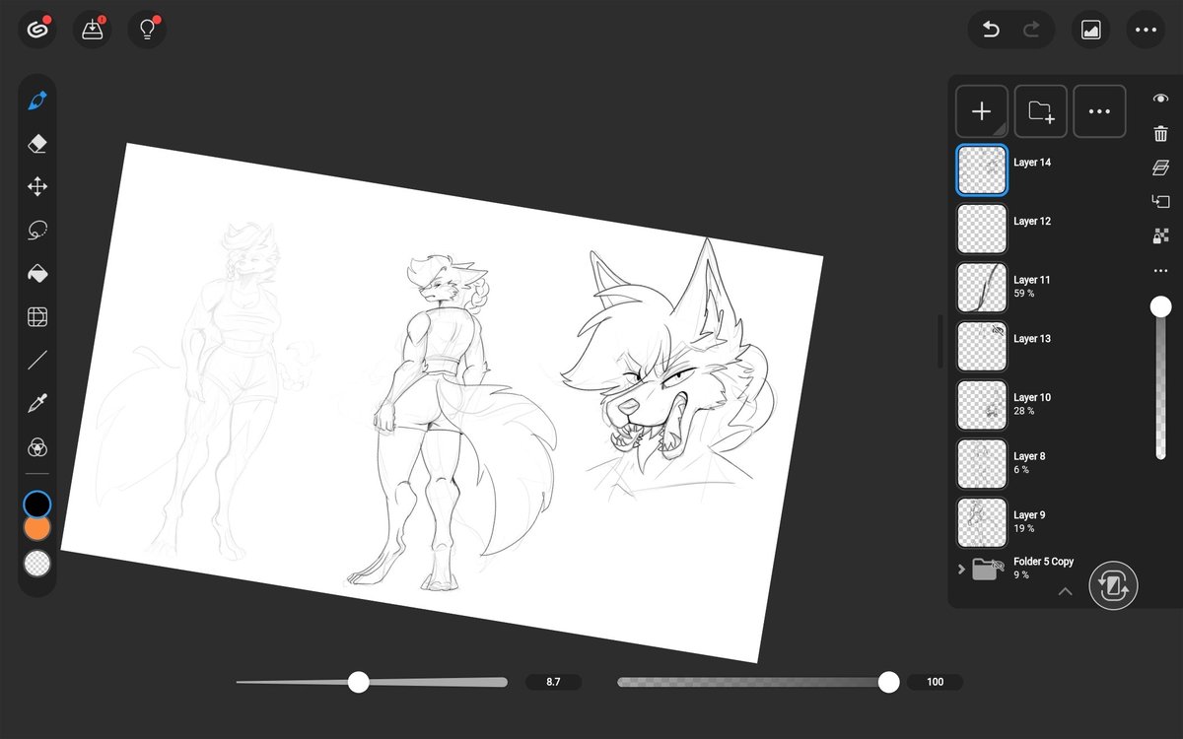Select the Lasso selection tool
The width and height of the screenshot is (1183, 739).
(37, 231)
